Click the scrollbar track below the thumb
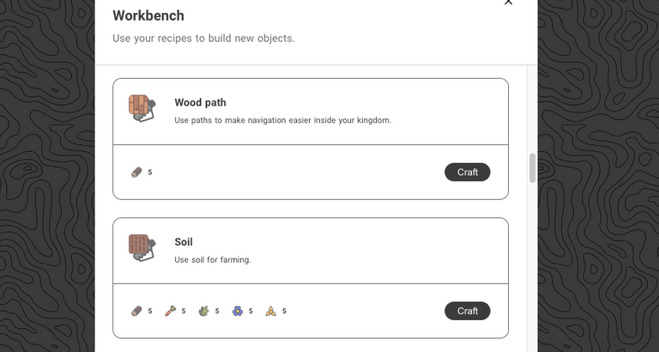 532,265
